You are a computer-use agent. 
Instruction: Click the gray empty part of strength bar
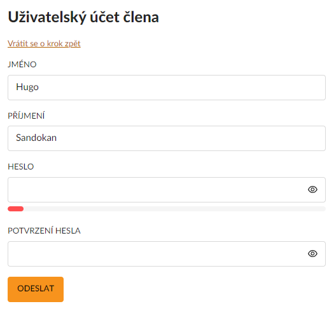[x=175, y=209]
